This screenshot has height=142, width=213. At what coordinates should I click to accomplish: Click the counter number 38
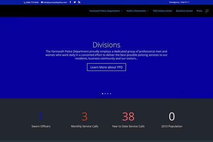[128, 116]
